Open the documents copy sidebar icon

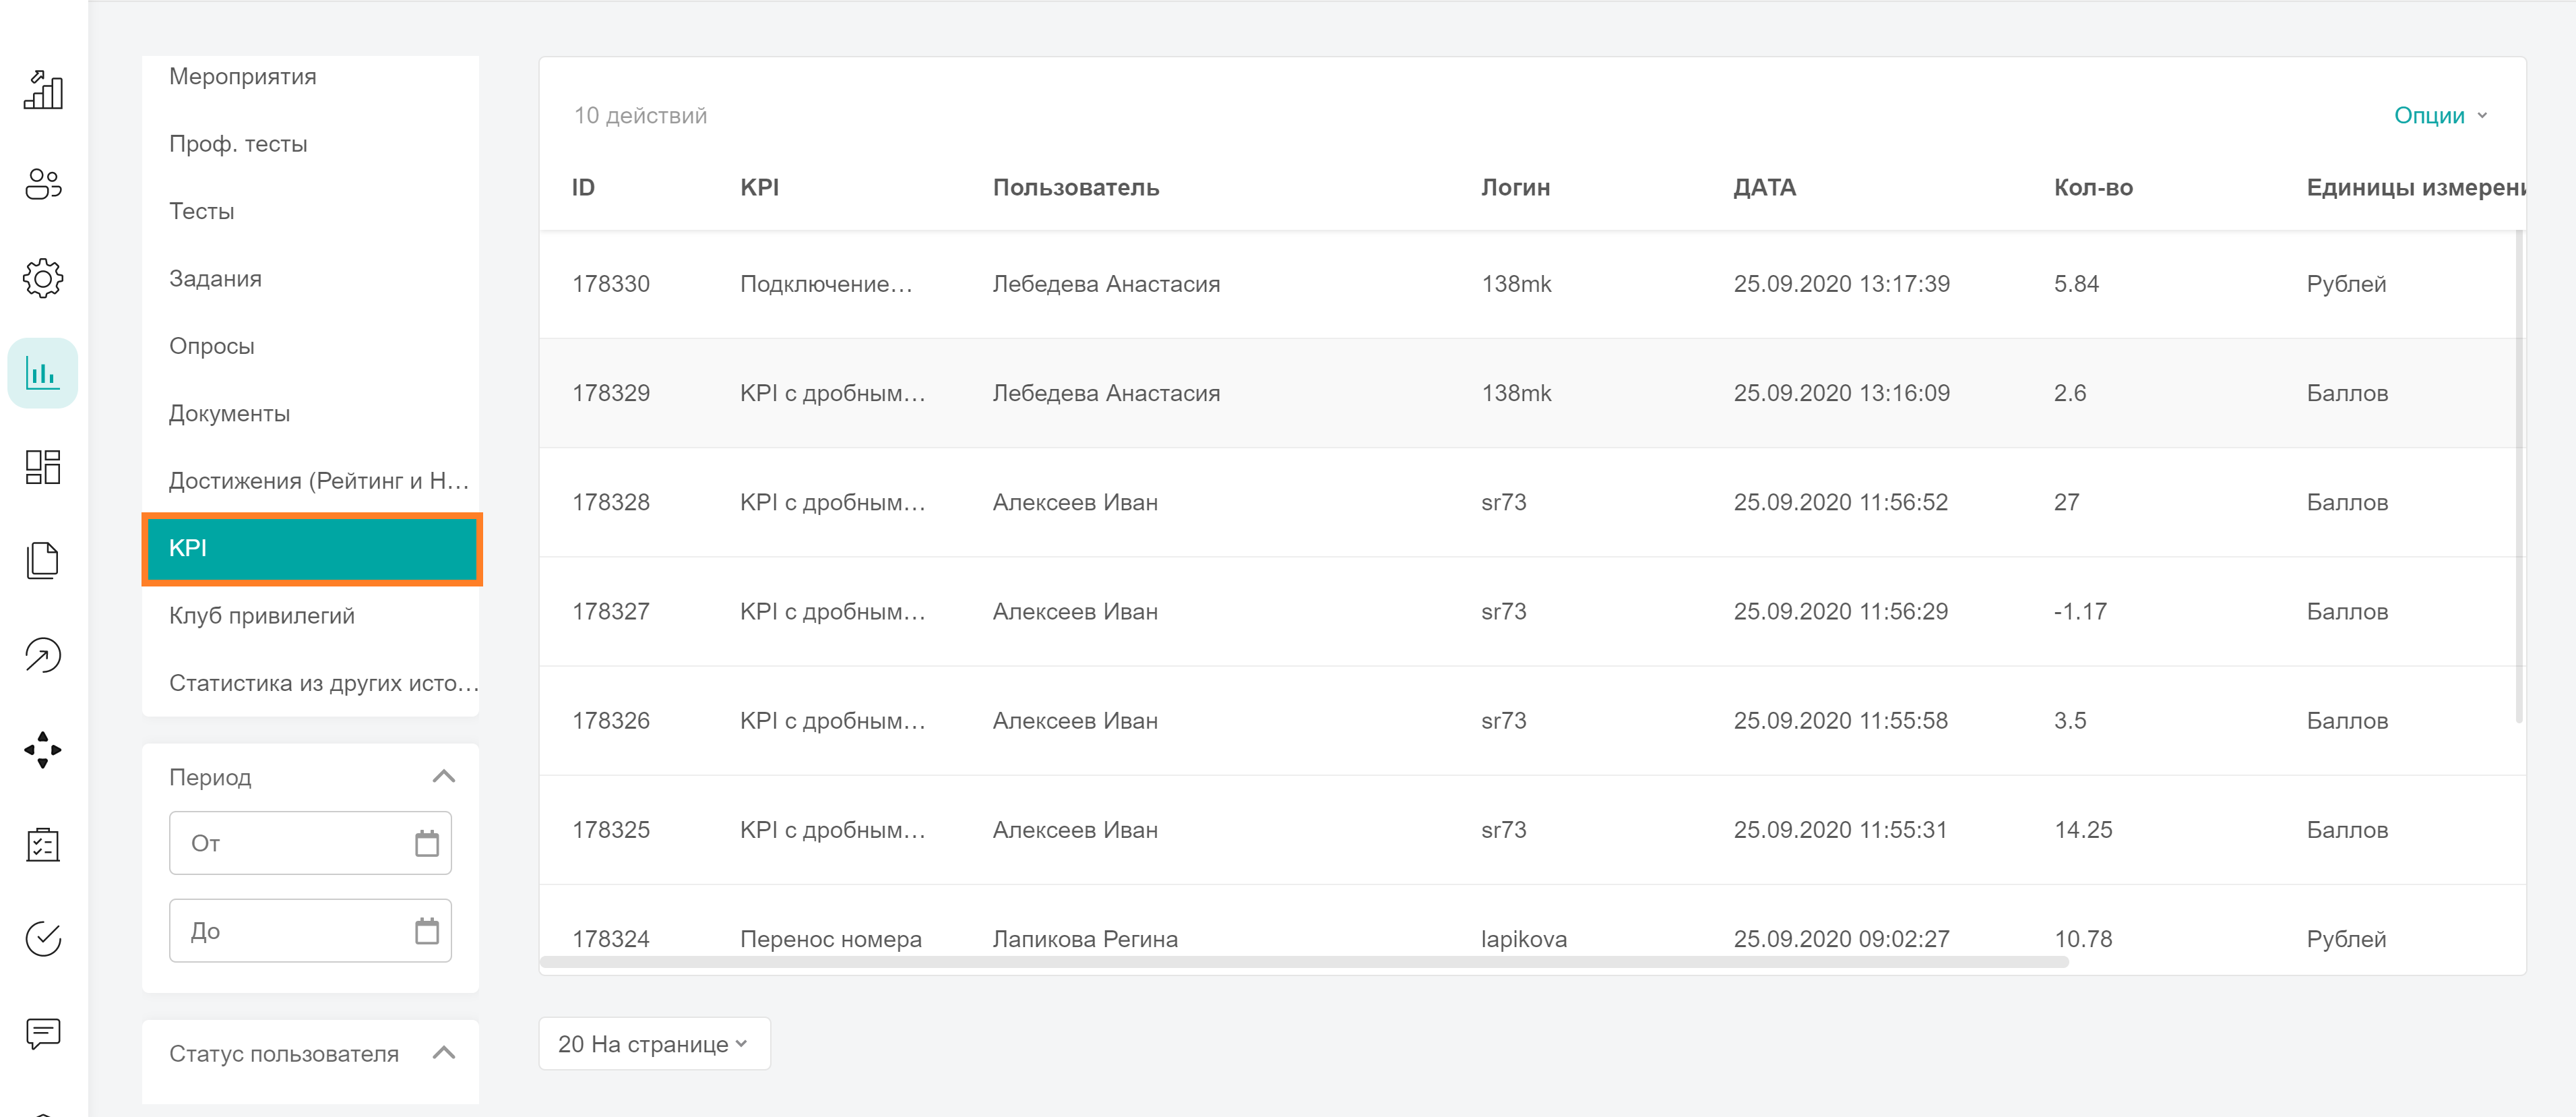coord(43,561)
